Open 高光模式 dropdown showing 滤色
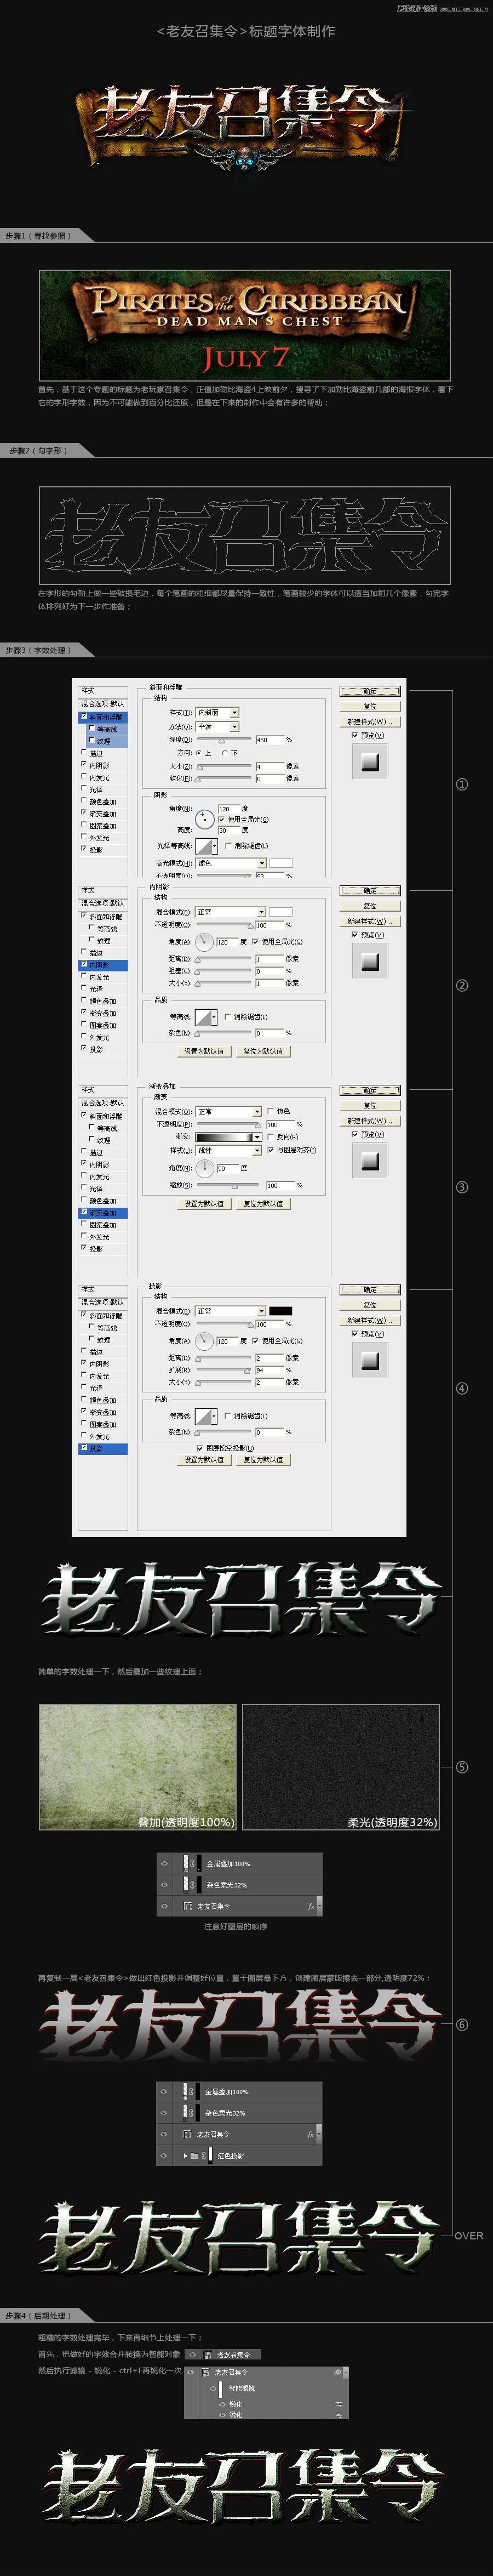The height and width of the screenshot is (2576, 493). click(x=232, y=863)
